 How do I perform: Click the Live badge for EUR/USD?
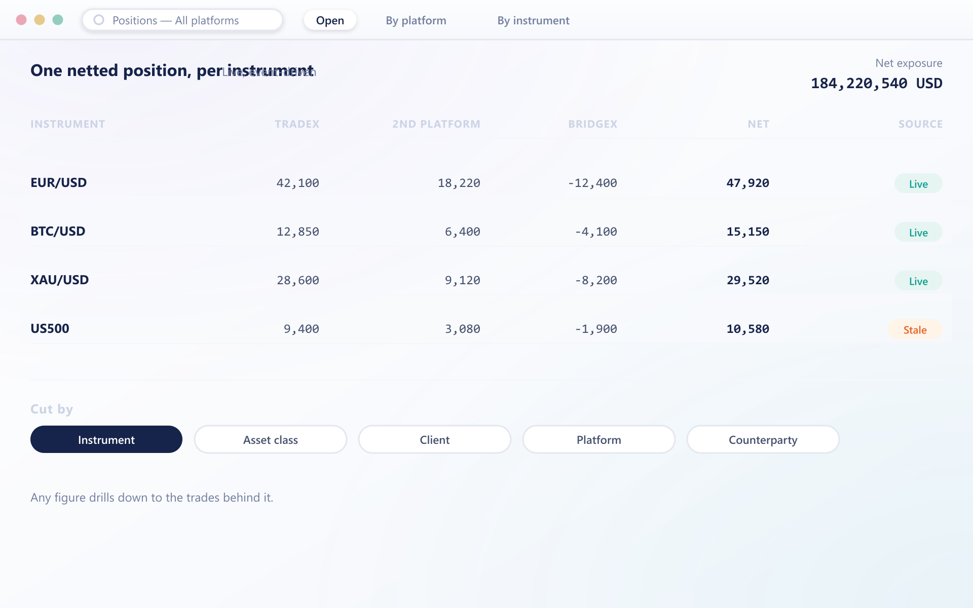coord(918,183)
